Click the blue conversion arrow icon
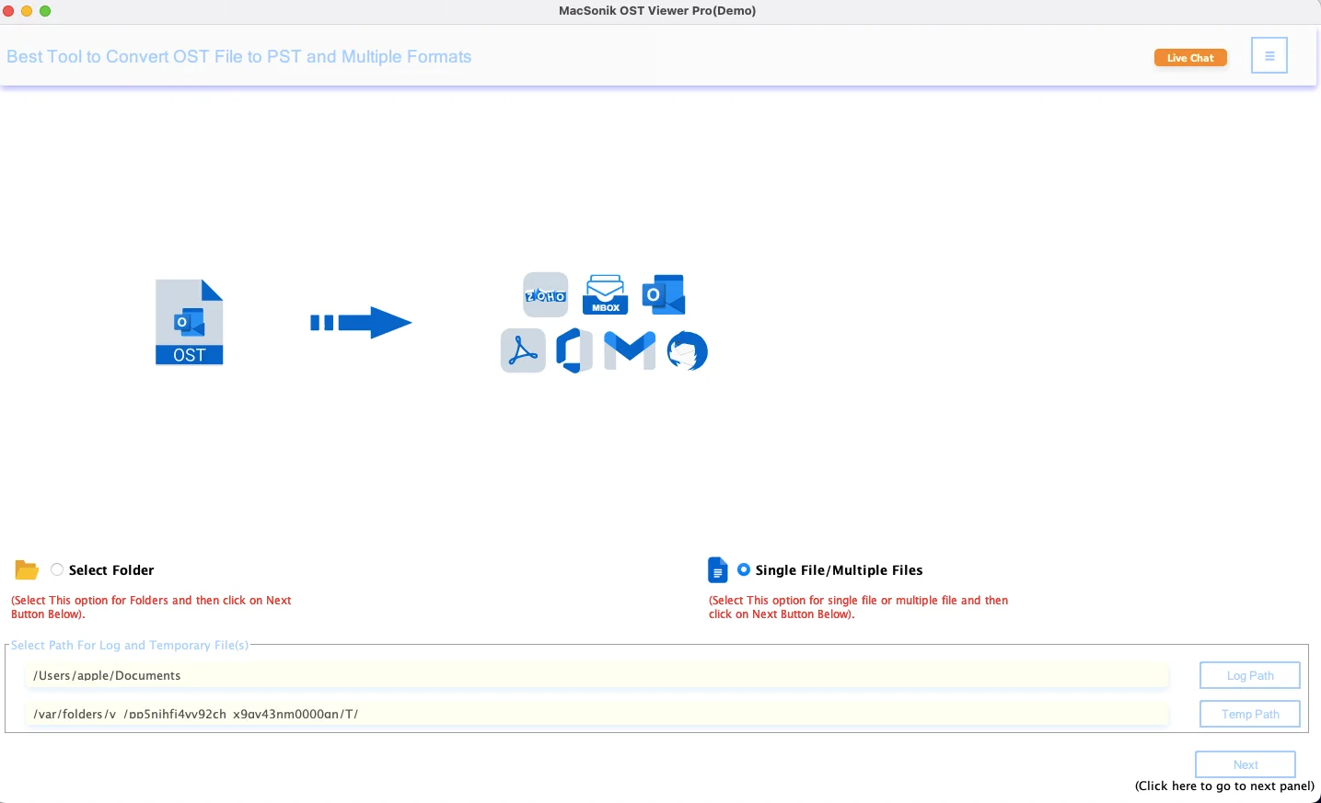1321x803 pixels. point(361,323)
